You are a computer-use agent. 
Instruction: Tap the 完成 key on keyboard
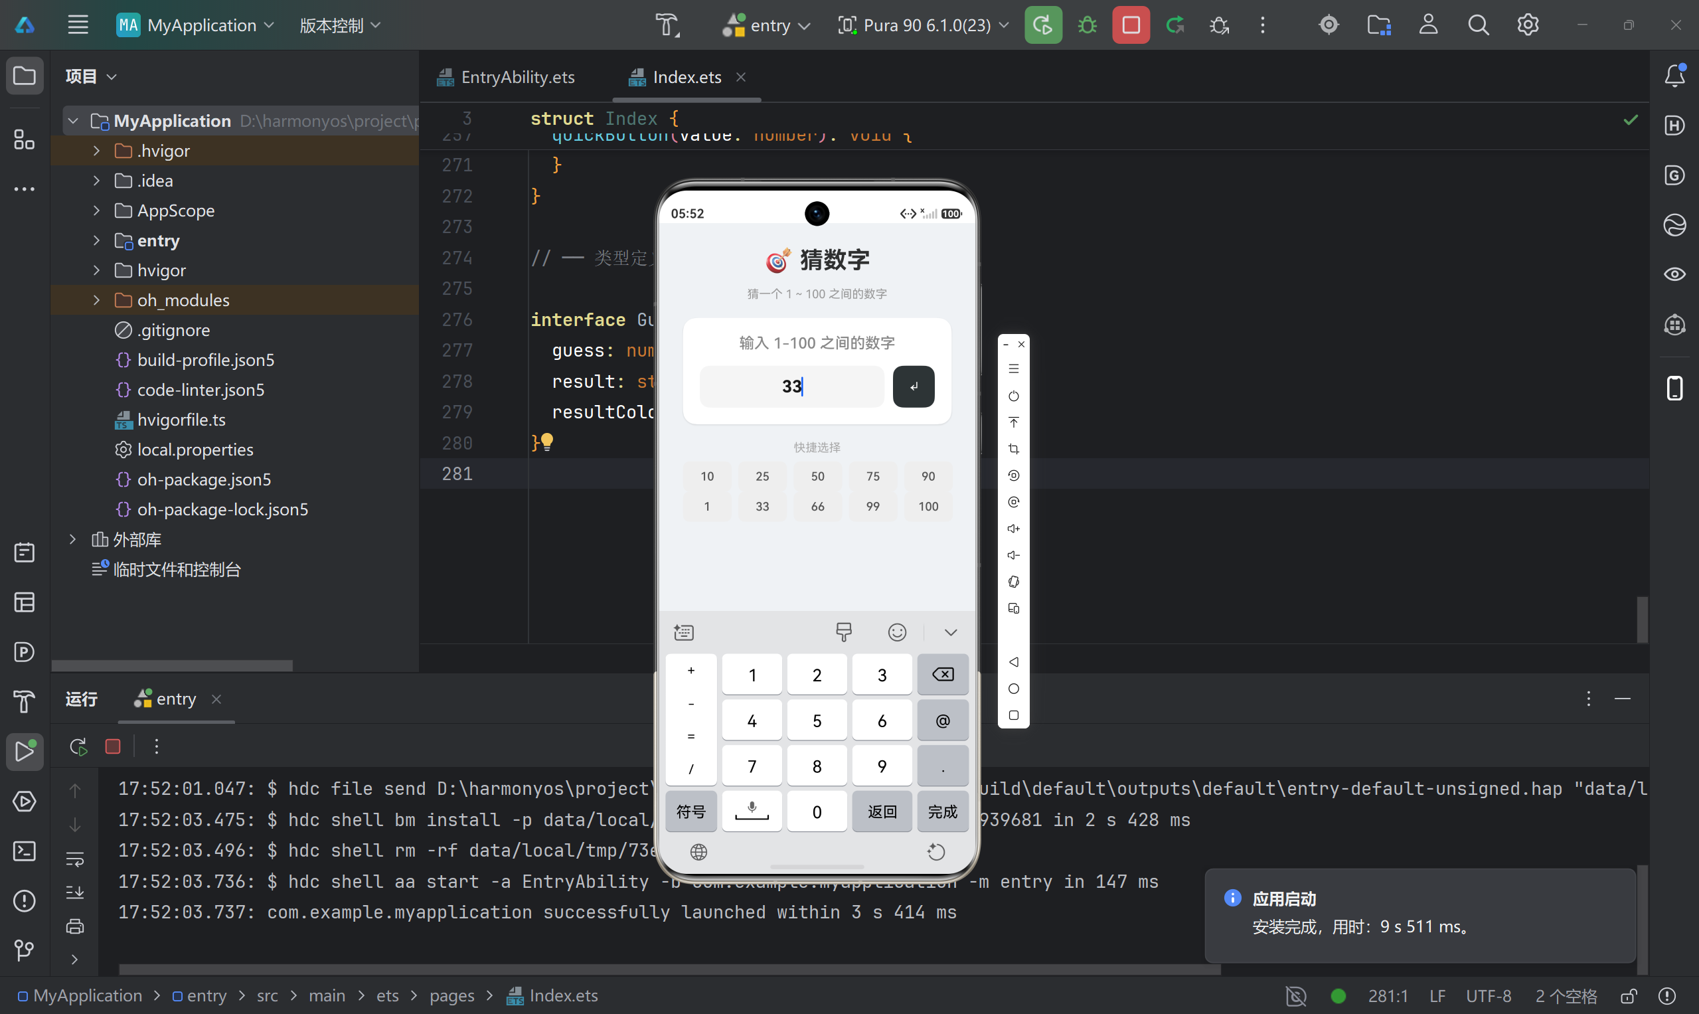(x=942, y=811)
